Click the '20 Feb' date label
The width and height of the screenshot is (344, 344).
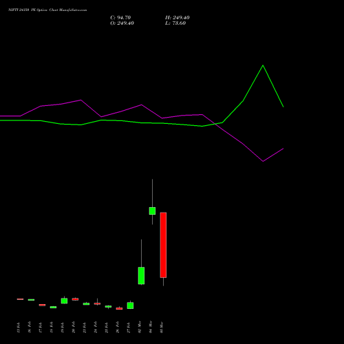pyautogui.click(x=74, y=327)
